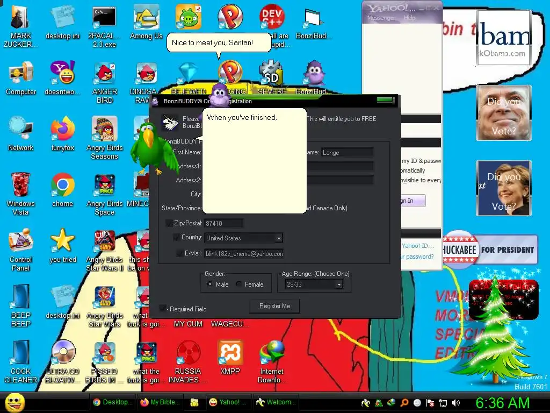Click the volume speaker tray icon
550x413 pixels.
456,403
